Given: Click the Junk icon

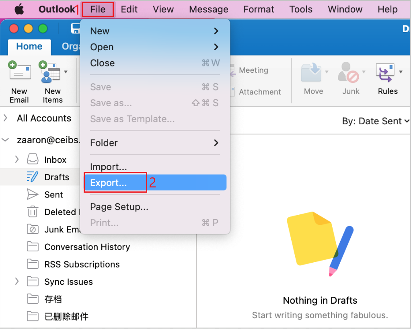Looking at the screenshot, I should tap(349, 73).
